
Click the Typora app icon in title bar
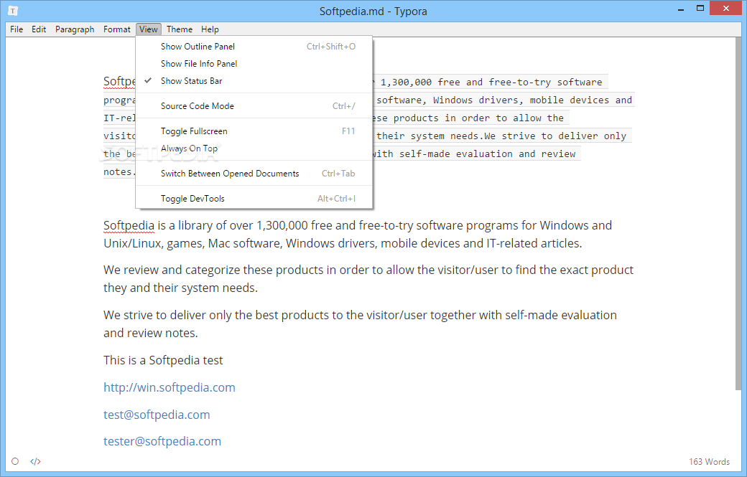pos(13,11)
